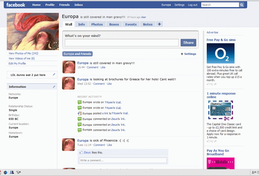Switch to the Photos tab
The image size is (259, 176).
click(x=97, y=24)
